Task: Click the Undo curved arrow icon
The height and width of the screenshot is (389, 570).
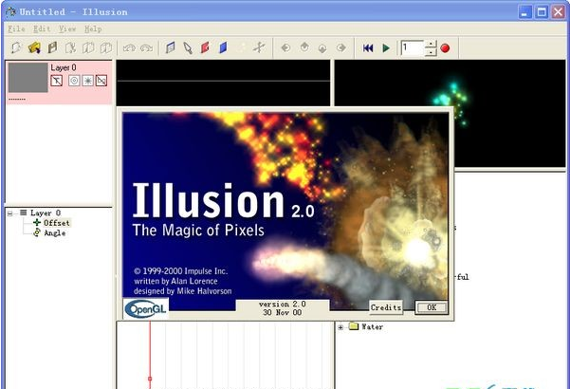Action: click(x=129, y=48)
